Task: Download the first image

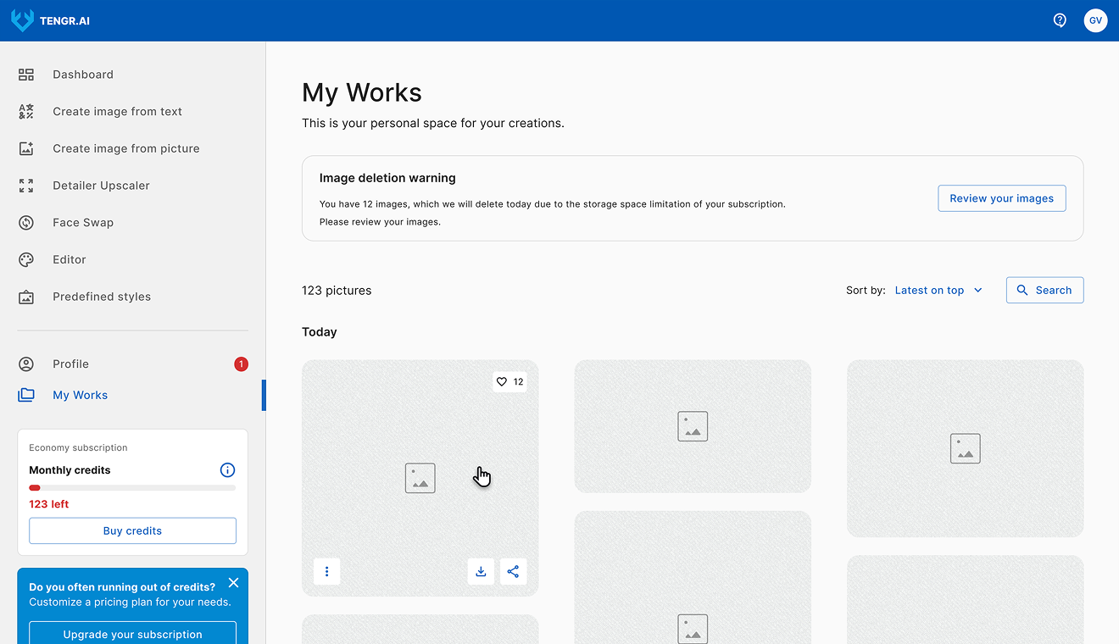Action: [481, 571]
